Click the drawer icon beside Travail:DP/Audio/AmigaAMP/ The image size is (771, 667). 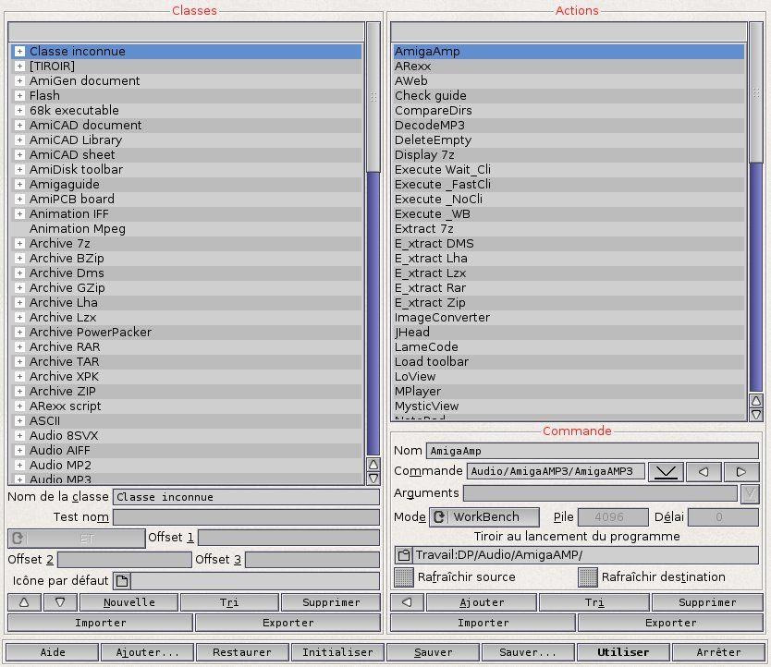403,555
